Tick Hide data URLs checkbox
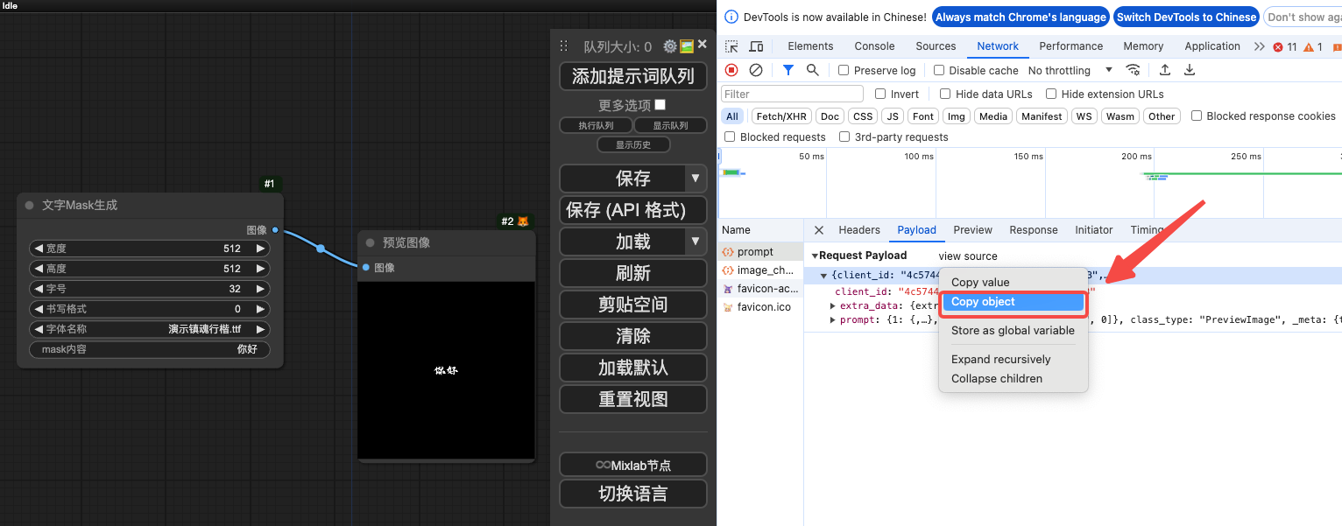1342x526 pixels. [x=945, y=94]
